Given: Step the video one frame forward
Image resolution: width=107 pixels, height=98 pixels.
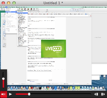Looking at the screenshot, I should coord(103,94).
